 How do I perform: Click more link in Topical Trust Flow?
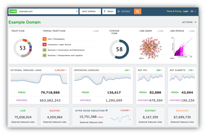(x=96, y=31)
